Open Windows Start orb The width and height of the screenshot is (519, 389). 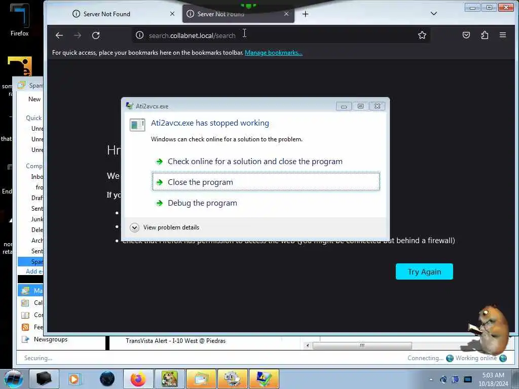tap(13, 379)
